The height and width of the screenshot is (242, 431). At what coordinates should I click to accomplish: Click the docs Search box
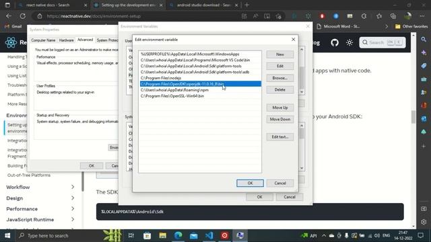click(x=383, y=42)
